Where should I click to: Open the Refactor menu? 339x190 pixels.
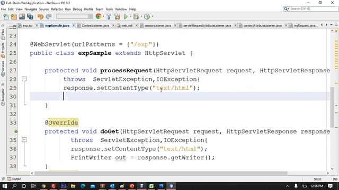pyautogui.click(x=57, y=9)
